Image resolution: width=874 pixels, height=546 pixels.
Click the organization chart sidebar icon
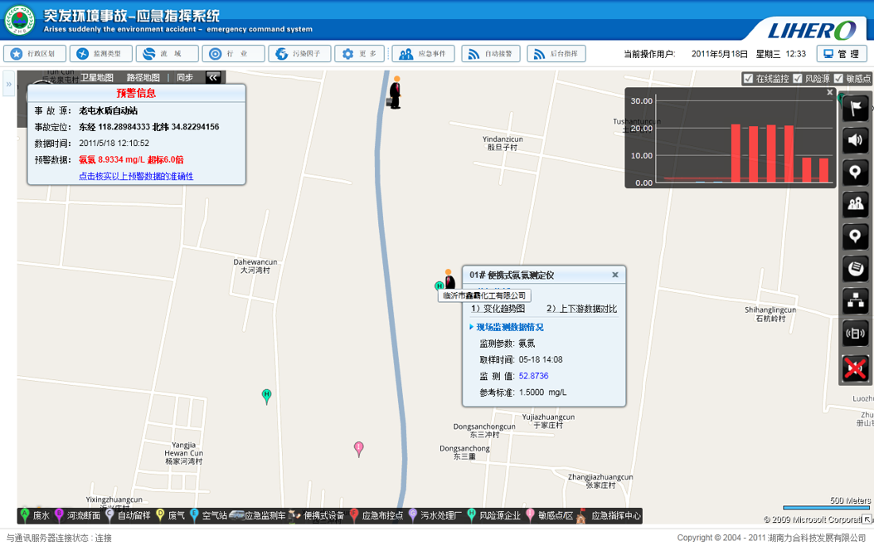[855, 301]
